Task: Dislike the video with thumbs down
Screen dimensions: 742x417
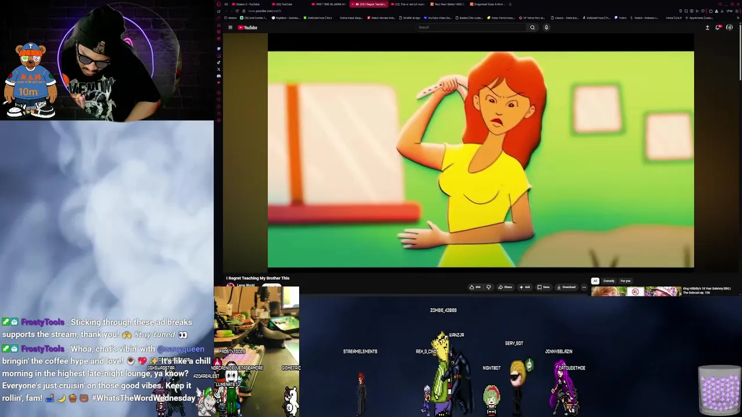Action: [x=489, y=287]
